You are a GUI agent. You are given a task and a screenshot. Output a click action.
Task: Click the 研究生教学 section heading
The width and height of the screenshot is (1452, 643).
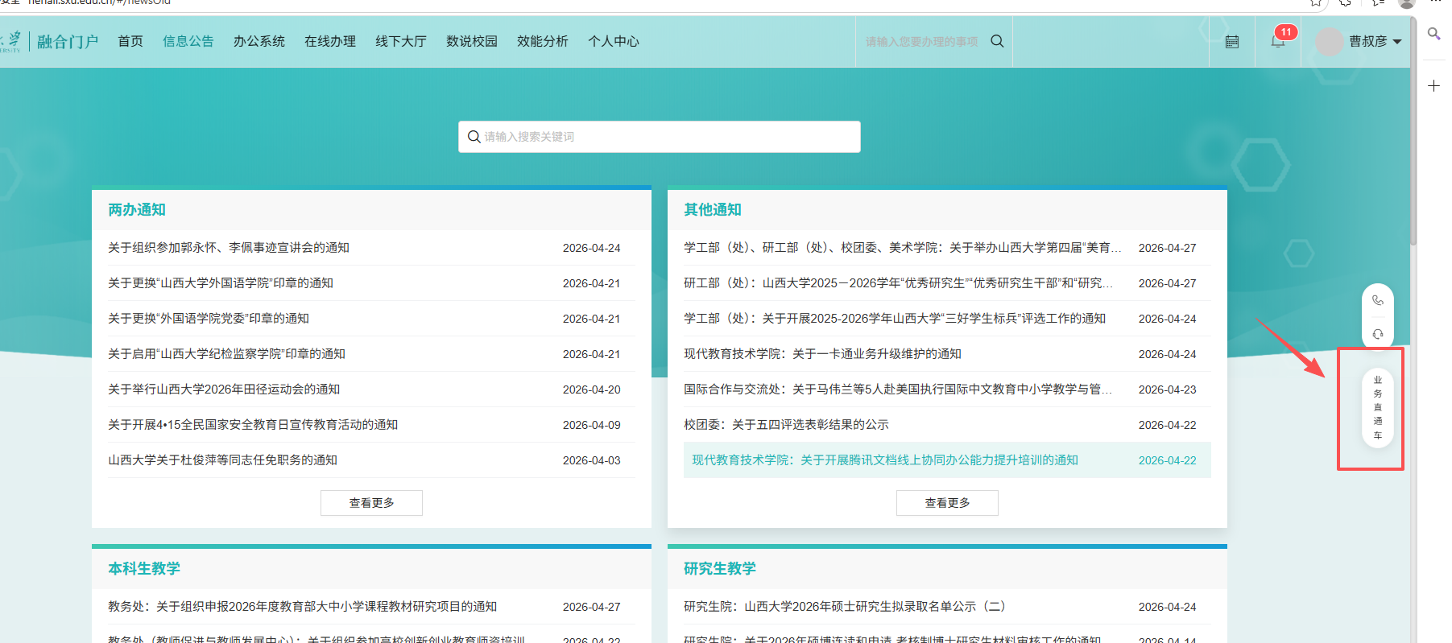(720, 569)
